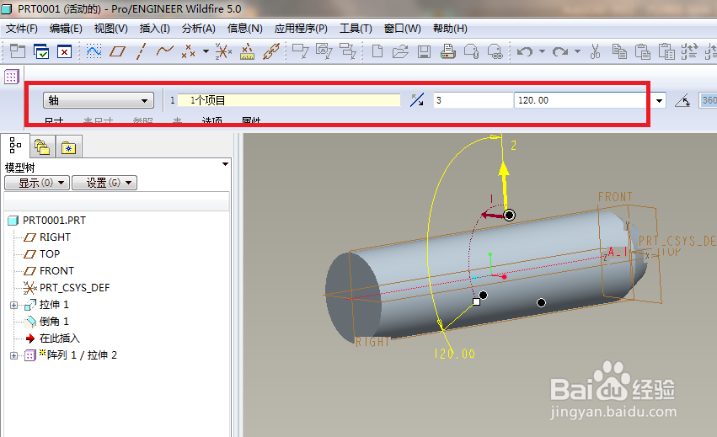Click the chain link reference icon

click(271, 51)
